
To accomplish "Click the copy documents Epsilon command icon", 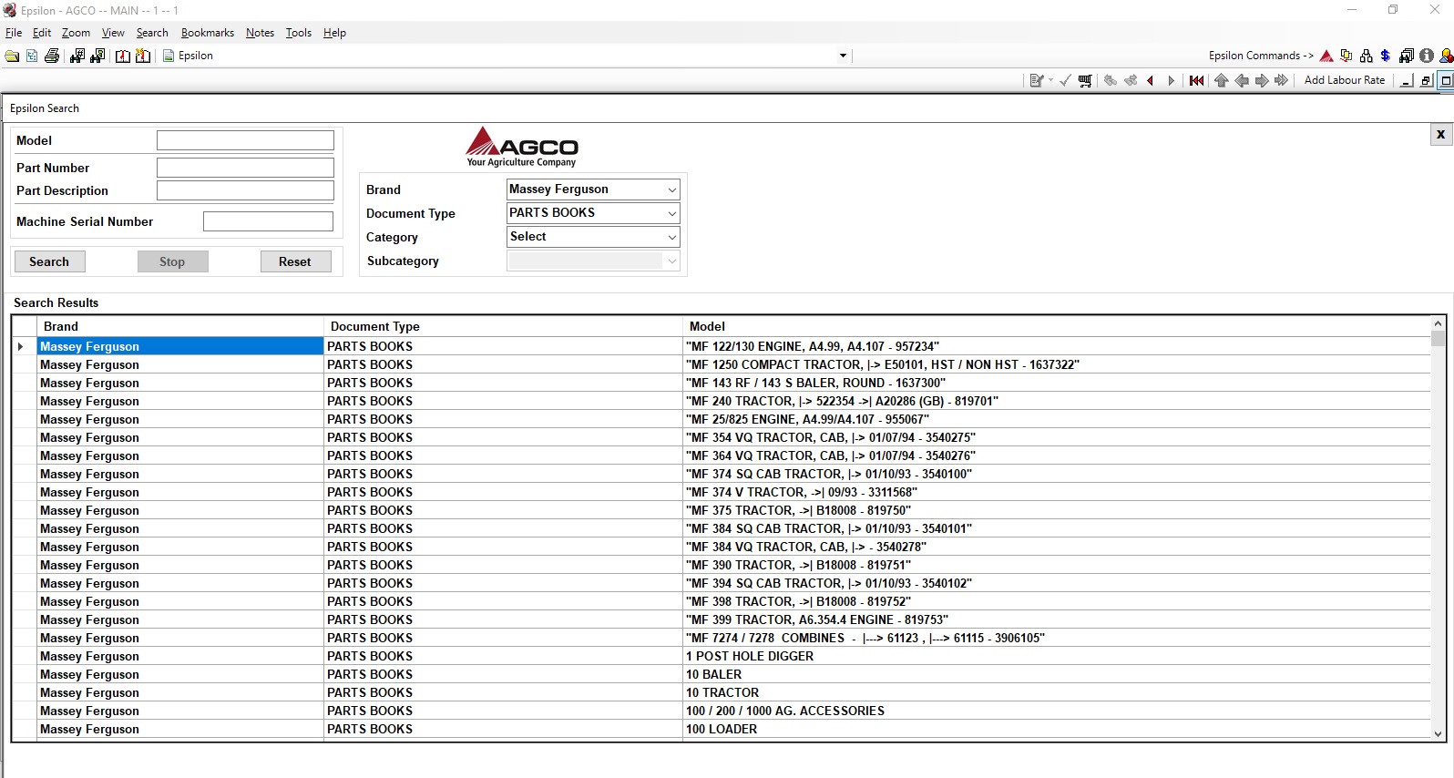I will [x=1346, y=56].
